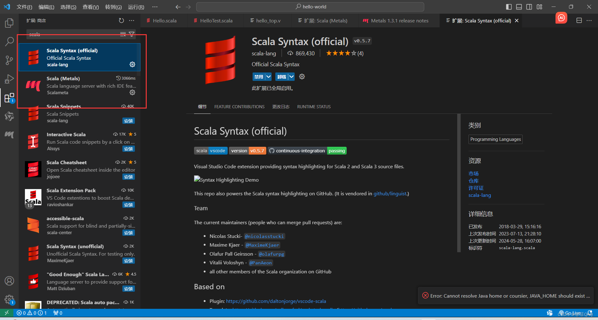Uninstall the Scala Syntax extension

[281, 77]
